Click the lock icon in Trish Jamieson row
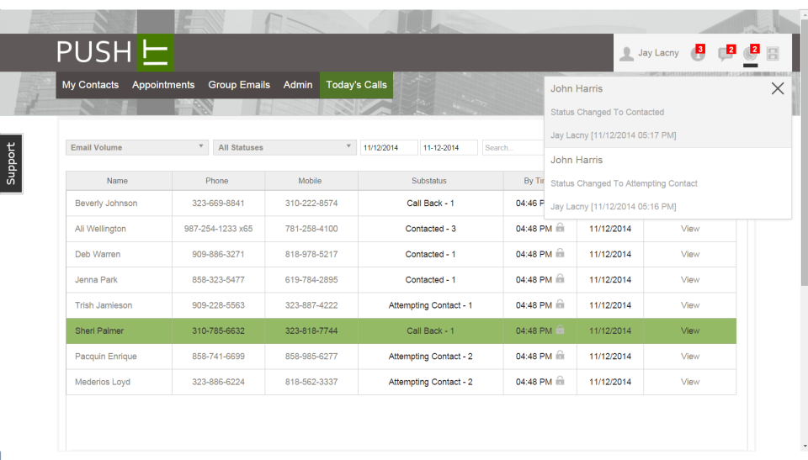Image resolution: width=808 pixels, height=460 pixels. pos(561,304)
